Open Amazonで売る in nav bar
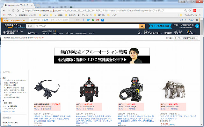204x127 pixels. click(x=81, y=33)
